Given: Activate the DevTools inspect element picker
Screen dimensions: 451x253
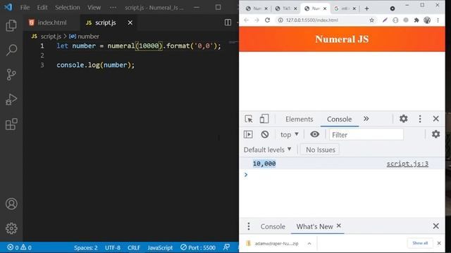Looking at the screenshot, I should click(x=249, y=119).
